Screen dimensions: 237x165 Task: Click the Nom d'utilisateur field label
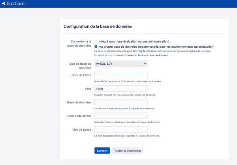79,116
